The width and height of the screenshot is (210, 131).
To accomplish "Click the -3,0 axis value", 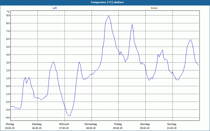I will [8, 110].
